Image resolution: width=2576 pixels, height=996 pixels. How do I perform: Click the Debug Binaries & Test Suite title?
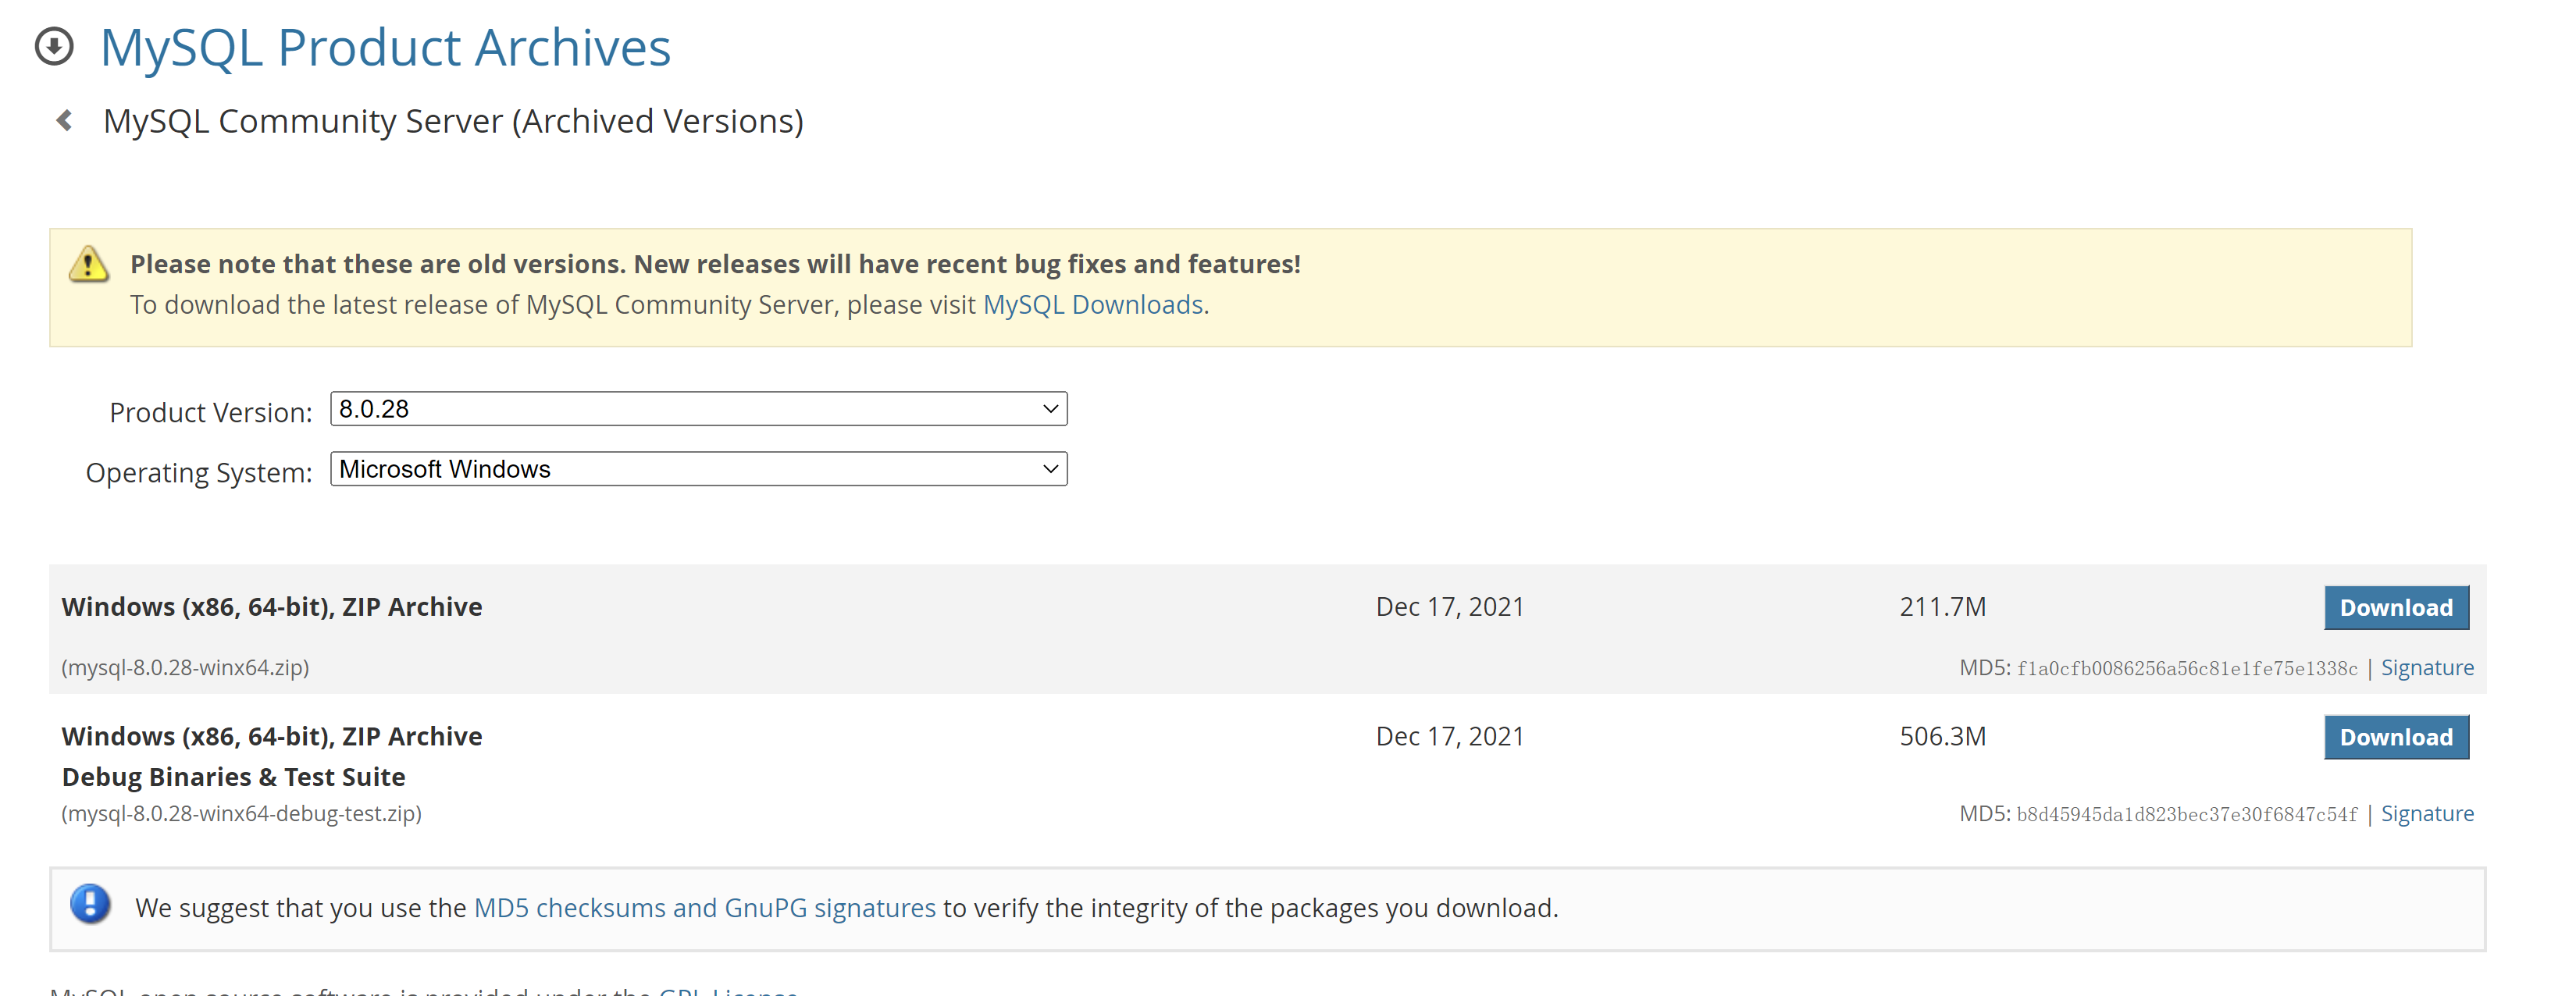pos(233,777)
